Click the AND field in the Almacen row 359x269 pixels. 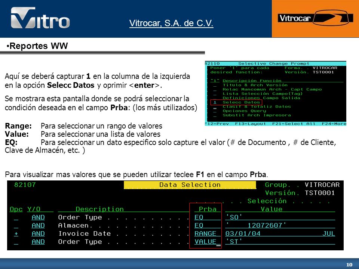[x=38, y=226]
